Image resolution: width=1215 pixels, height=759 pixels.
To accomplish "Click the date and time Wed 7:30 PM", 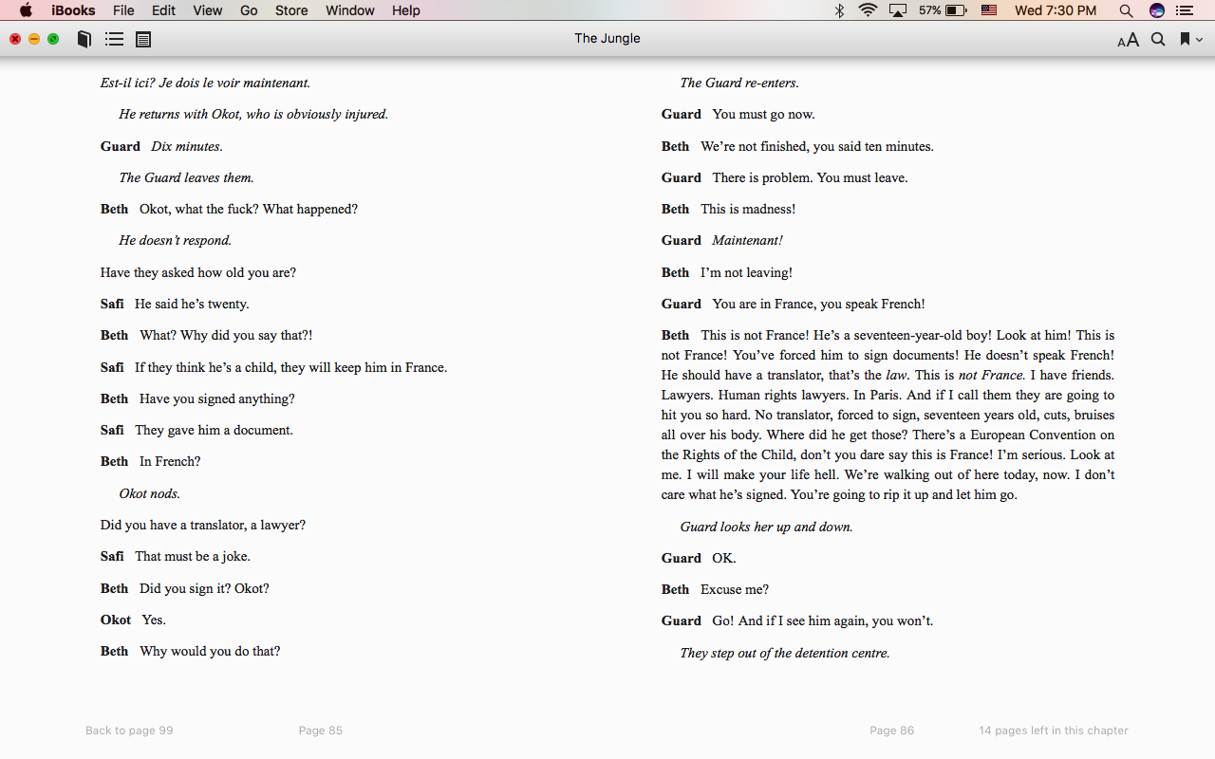I will point(1056,10).
